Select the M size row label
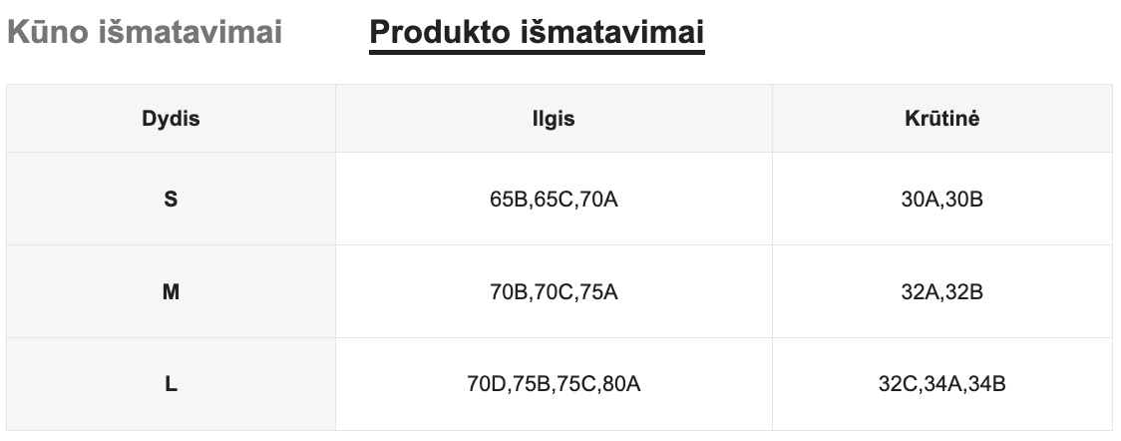Image resolution: width=1121 pixels, height=441 pixels. coord(171,292)
